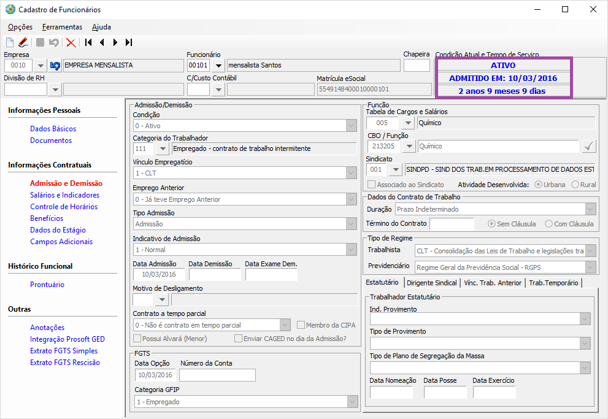Screen dimensions: 608x419
Task: Select the Rural radio button
Action: coord(575,185)
